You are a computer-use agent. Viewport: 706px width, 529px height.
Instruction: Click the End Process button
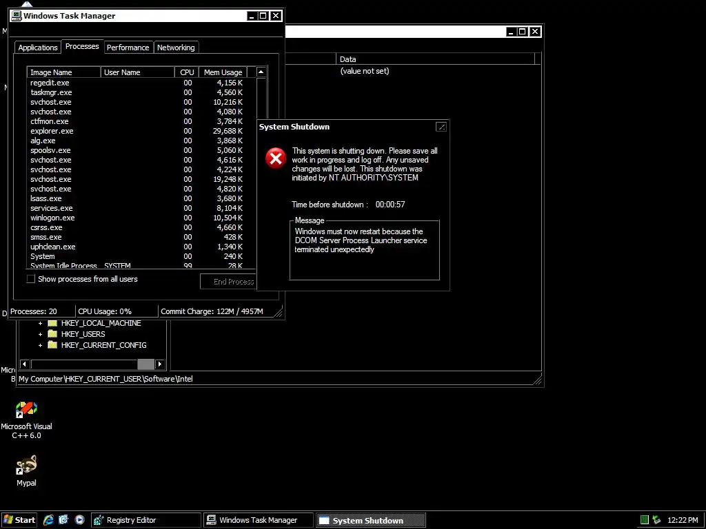pyautogui.click(x=228, y=282)
